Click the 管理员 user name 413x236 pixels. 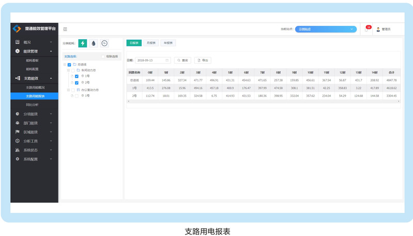click(386, 29)
